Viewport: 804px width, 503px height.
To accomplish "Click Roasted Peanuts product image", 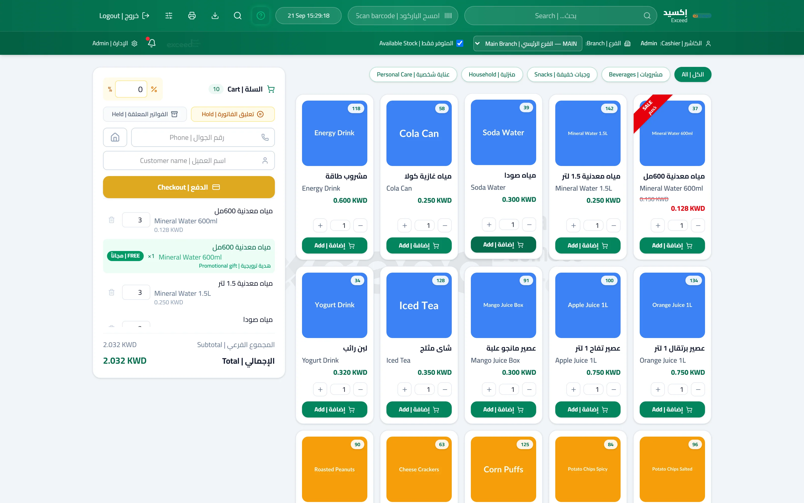I will click(x=335, y=469).
